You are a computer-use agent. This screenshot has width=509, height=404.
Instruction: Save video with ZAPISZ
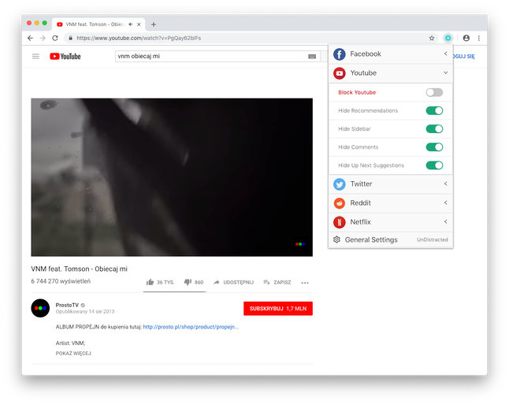tap(277, 282)
